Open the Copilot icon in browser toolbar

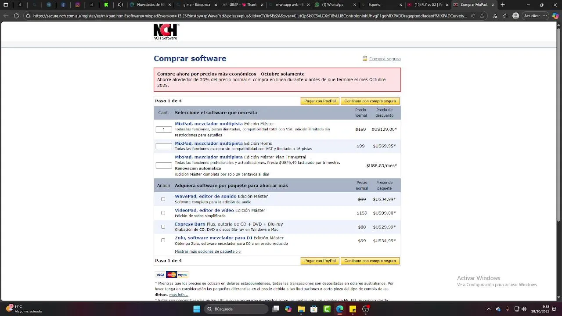pos(555,16)
